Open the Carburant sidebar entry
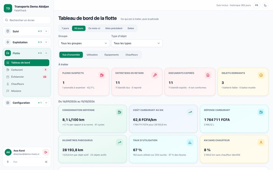This screenshot has width=273, height=170. [x=27, y=70]
